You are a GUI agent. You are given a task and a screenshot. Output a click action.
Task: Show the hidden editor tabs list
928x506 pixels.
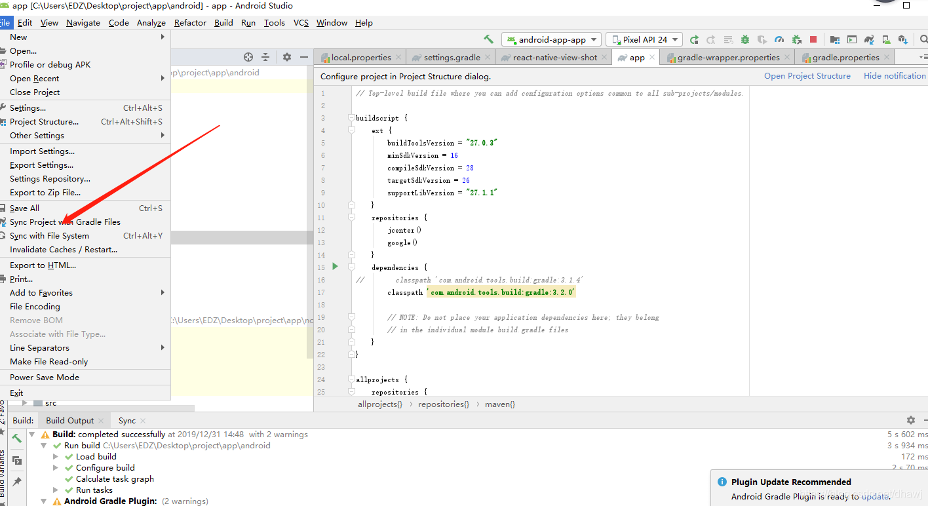(923, 57)
